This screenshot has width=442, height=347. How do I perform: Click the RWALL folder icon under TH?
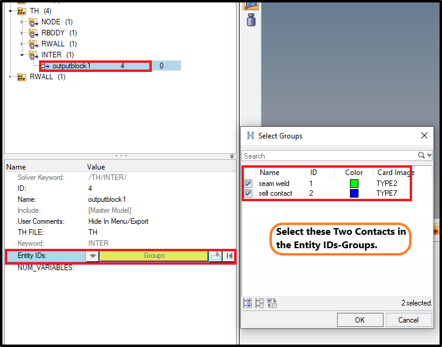pyautogui.click(x=34, y=44)
